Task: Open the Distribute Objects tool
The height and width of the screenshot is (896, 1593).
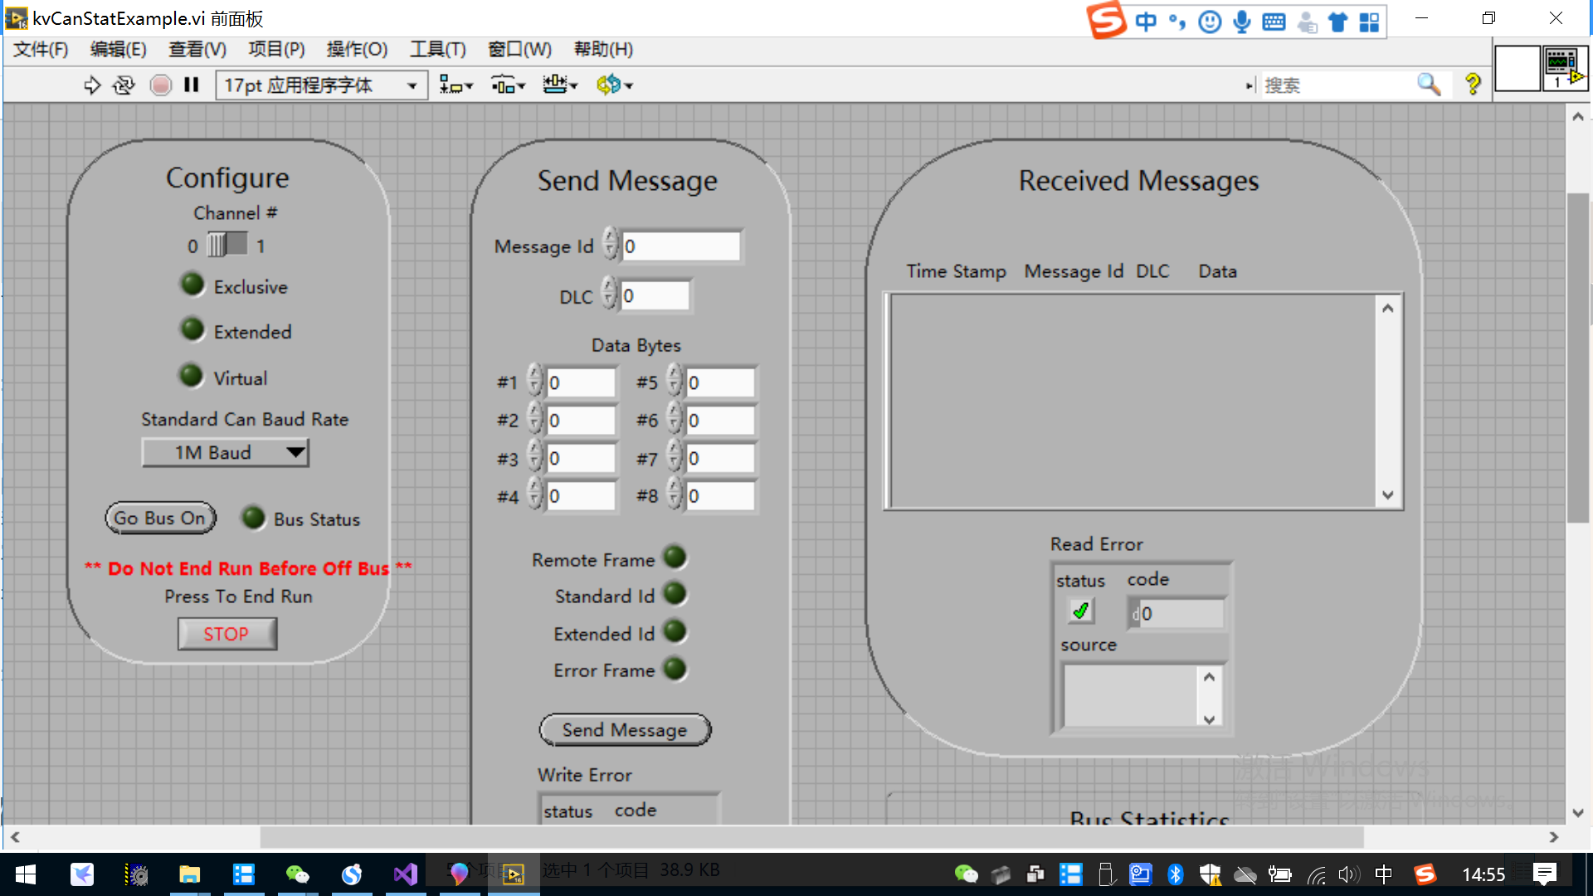Action: [x=507, y=85]
